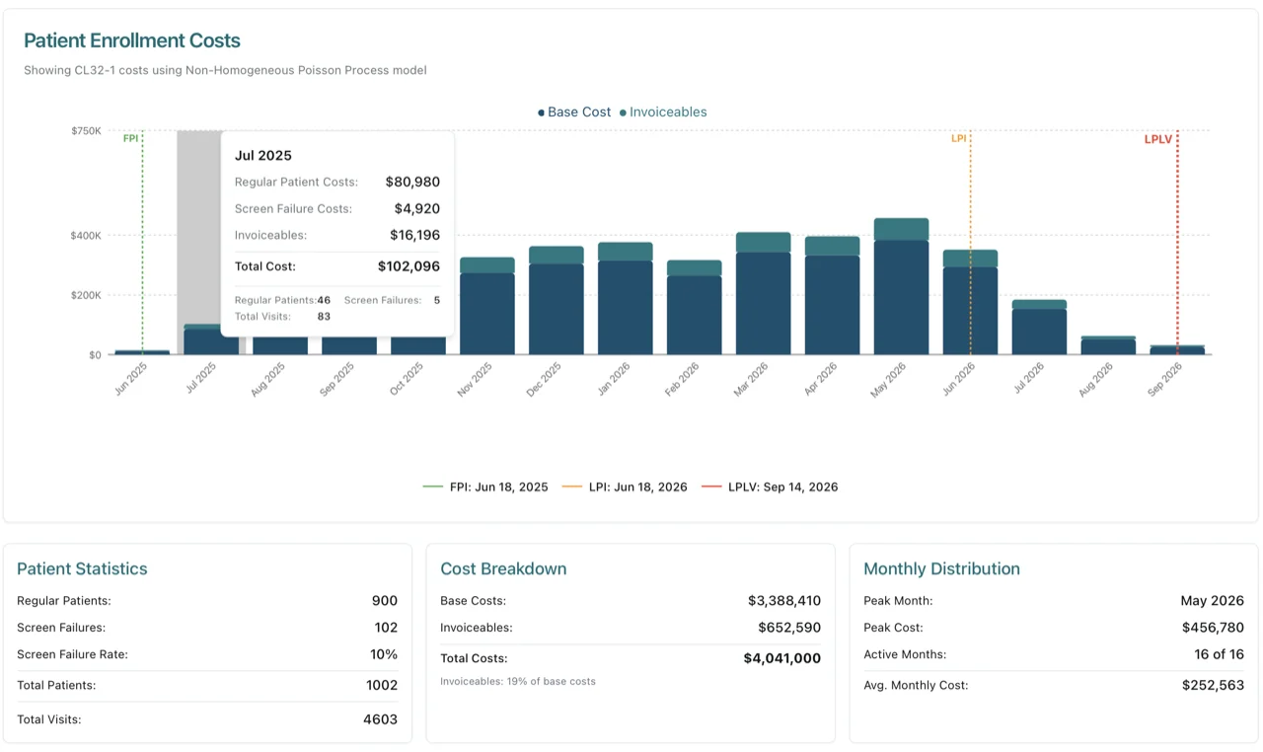Click the $750K axis label on the chart
The width and height of the screenshot is (1263, 752).
(x=86, y=129)
